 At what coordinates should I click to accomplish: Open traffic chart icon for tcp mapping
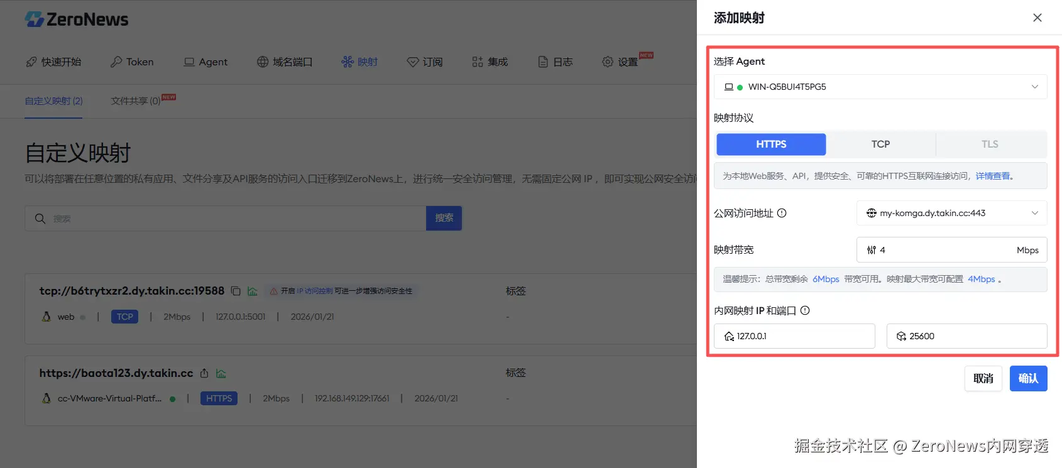click(253, 291)
